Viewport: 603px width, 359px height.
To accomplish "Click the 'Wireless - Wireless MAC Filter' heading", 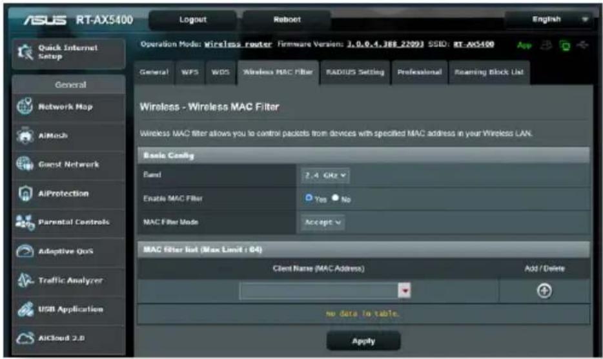I will 209,107.
